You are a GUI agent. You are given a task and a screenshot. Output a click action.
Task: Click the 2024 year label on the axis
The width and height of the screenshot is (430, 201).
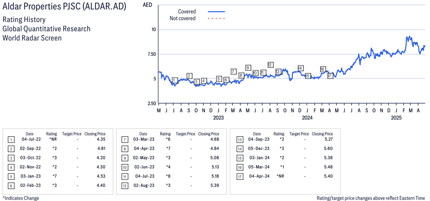[307, 118]
